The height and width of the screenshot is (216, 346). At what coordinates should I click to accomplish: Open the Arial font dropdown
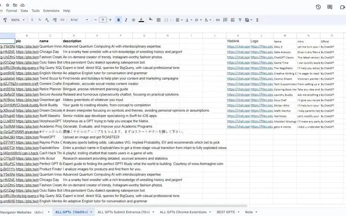[79, 20]
